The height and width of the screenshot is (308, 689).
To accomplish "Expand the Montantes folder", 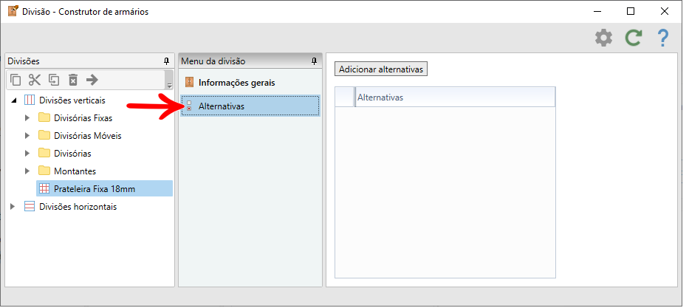I will point(27,171).
